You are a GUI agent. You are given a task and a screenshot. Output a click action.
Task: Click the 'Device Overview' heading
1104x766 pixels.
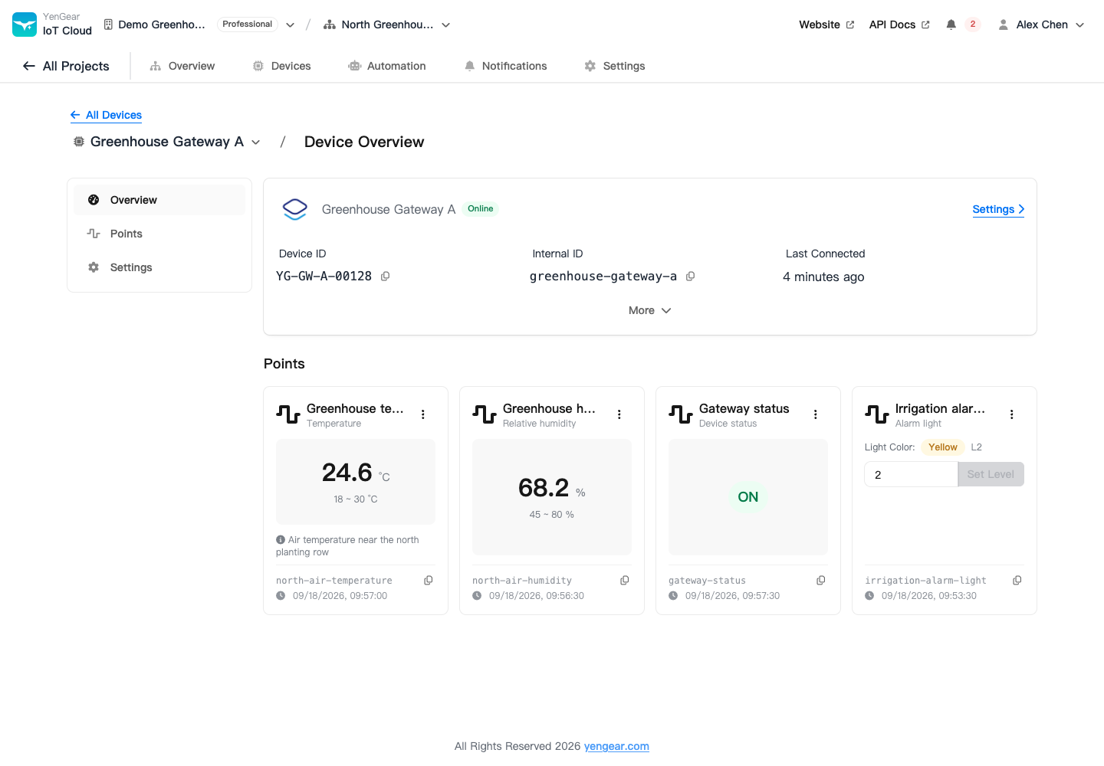coord(364,142)
